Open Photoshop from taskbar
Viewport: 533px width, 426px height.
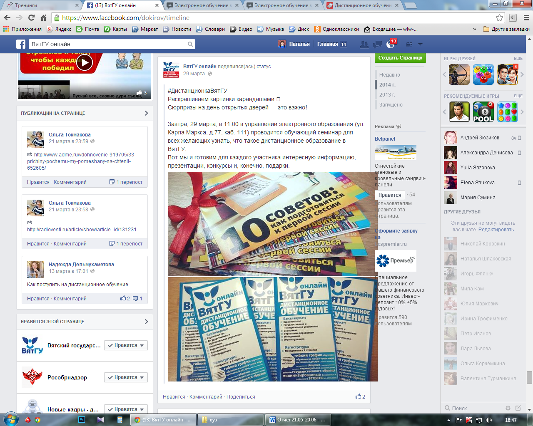[x=82, y=420]
